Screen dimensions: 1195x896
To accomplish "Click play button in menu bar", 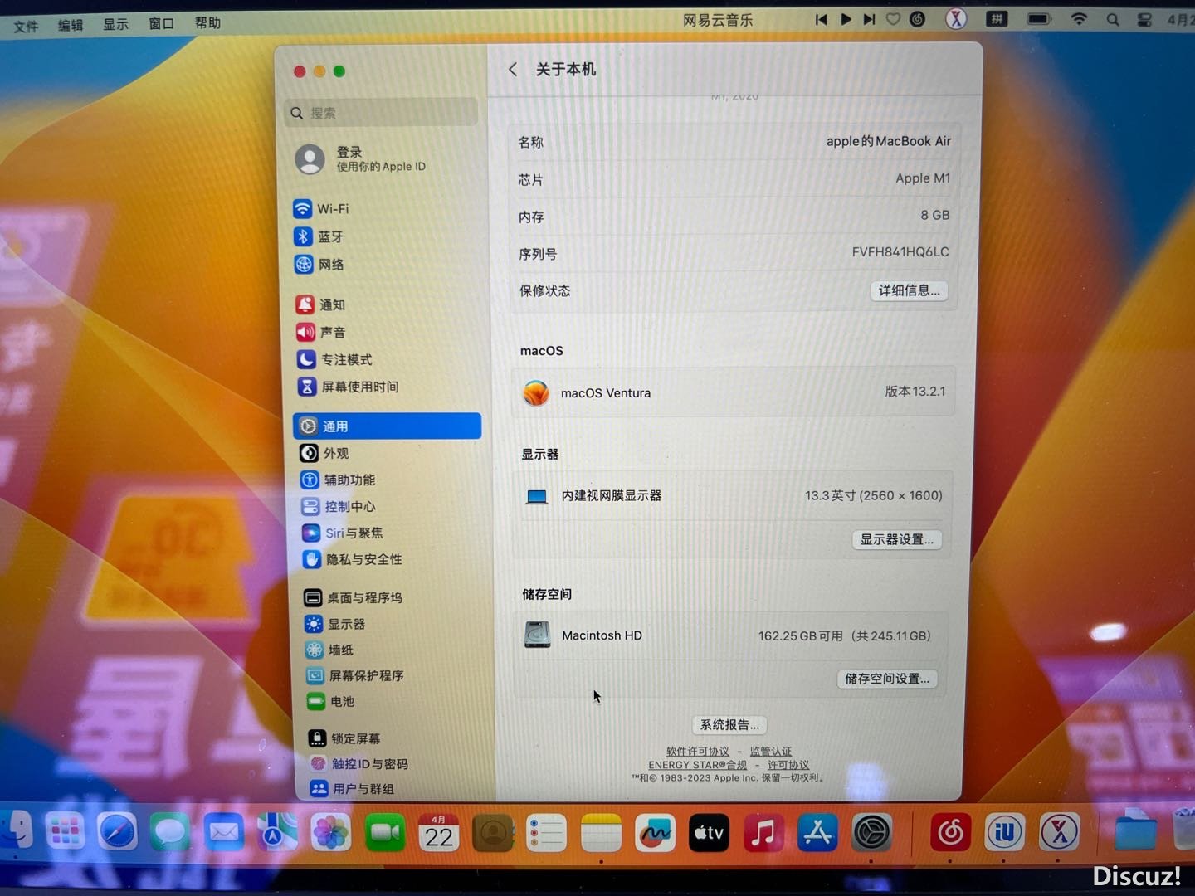I will click(846, 19).
